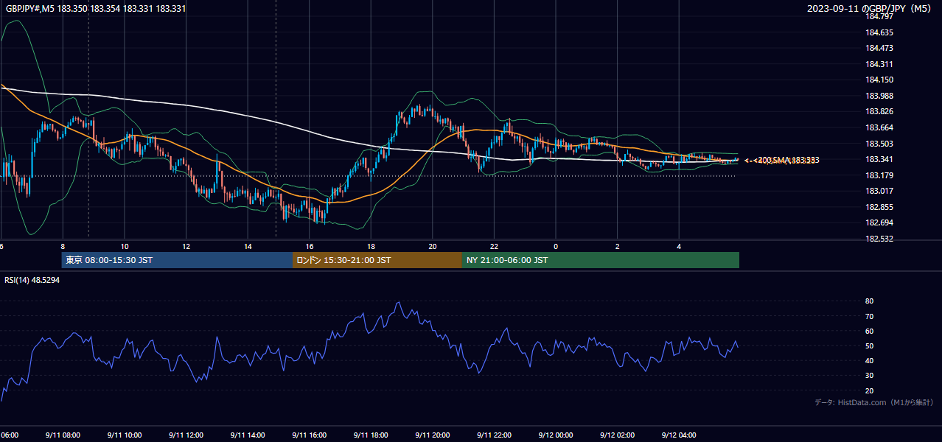Click RSI axis level 50
The image size is (942, 442).
pos(869,345)
